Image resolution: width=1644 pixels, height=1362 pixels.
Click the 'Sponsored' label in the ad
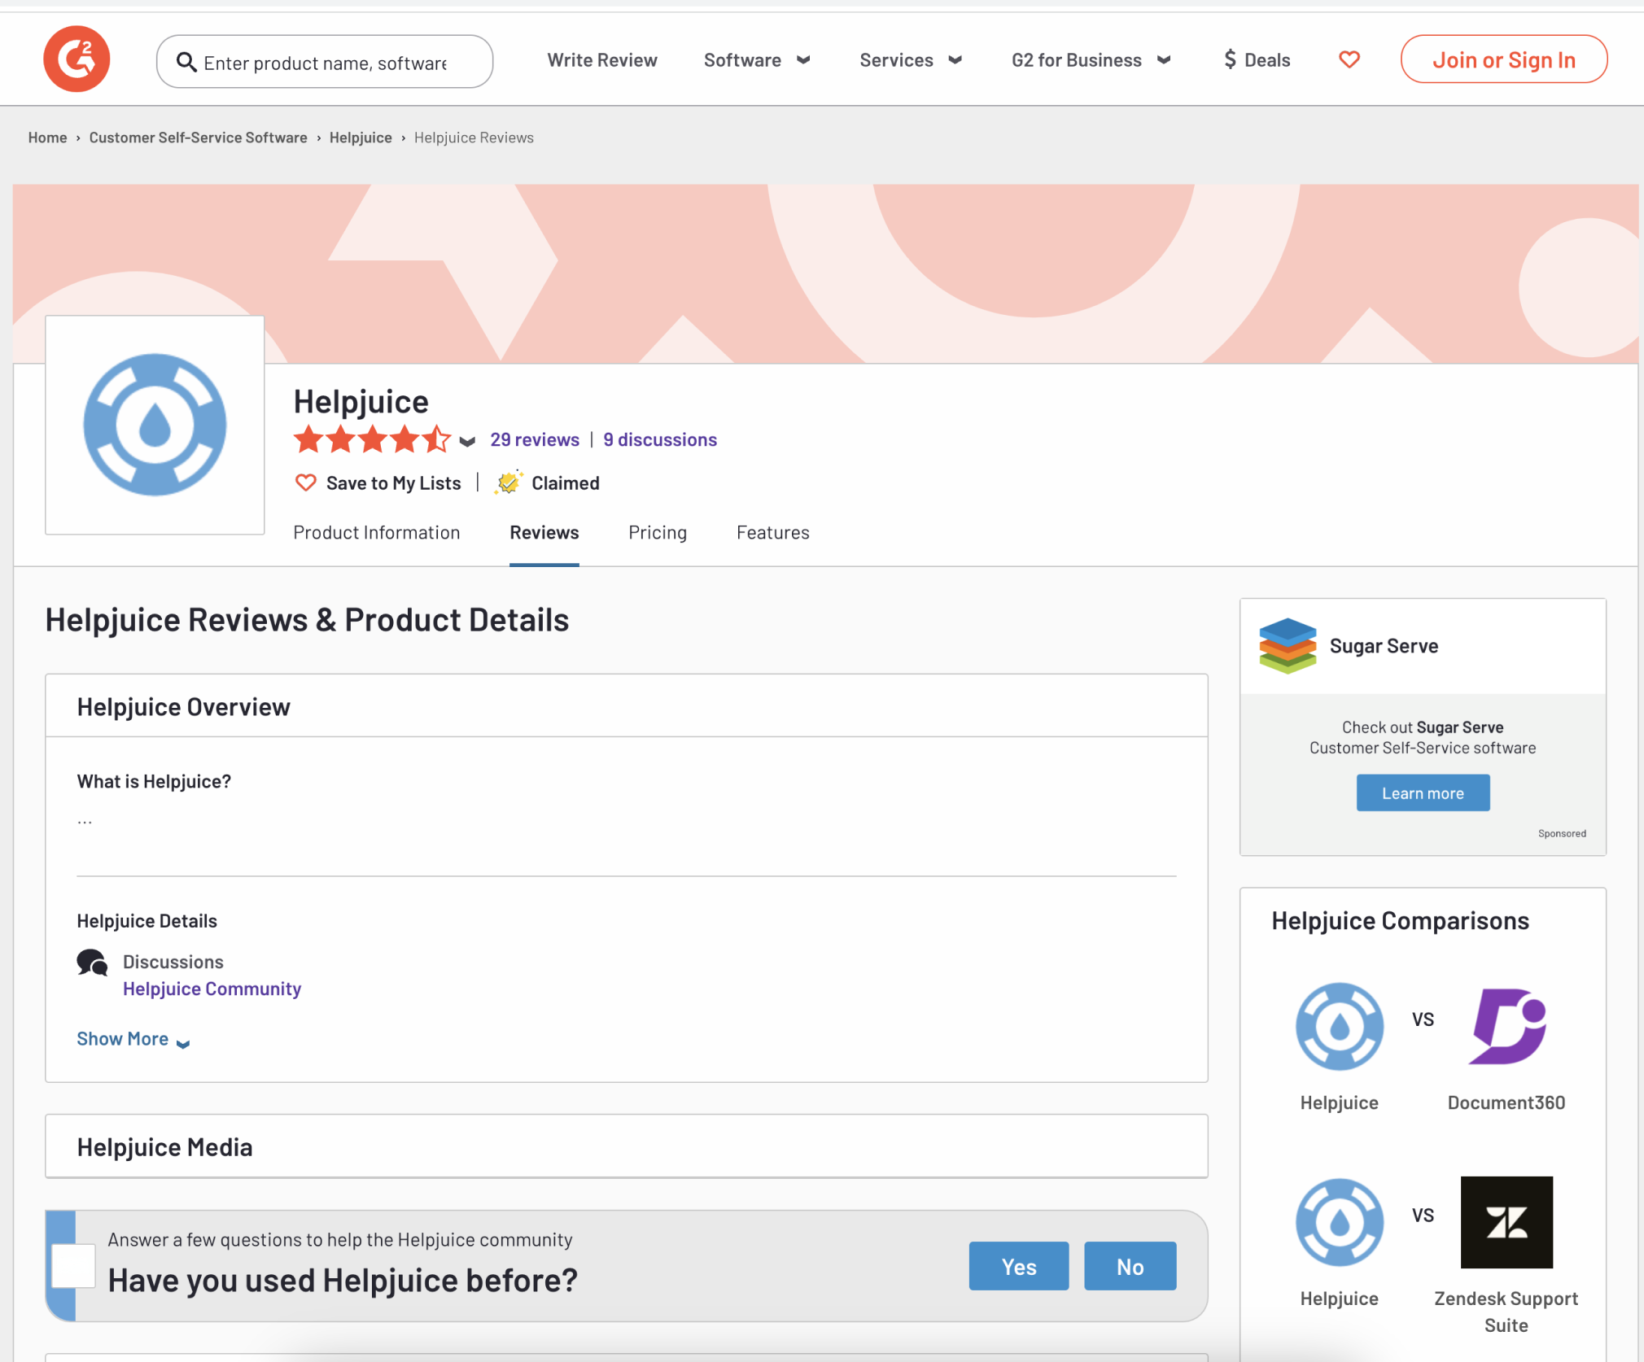[1562, 834]
